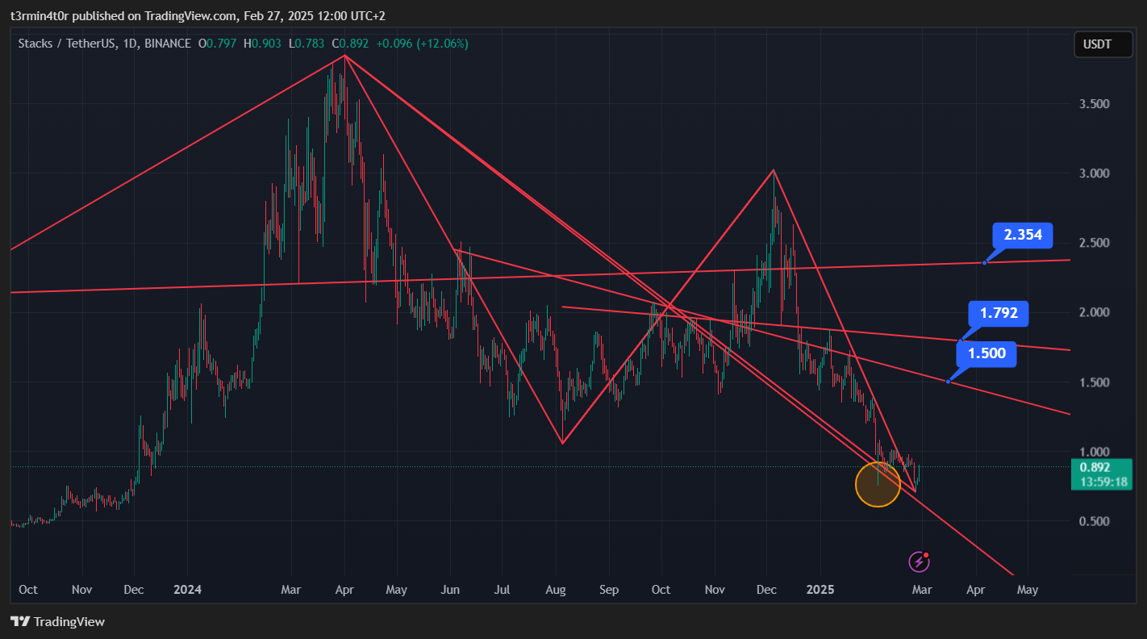Click the Dec label next to 2024
1147x639 pixels.
coord(134,590)
